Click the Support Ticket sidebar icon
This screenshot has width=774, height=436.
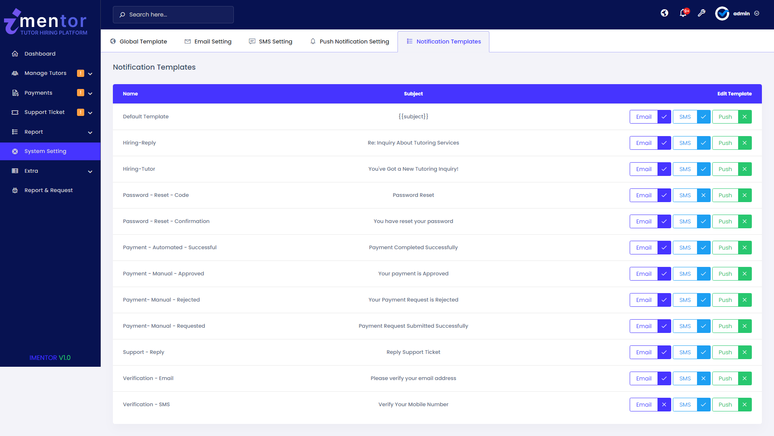pos(15,112)
